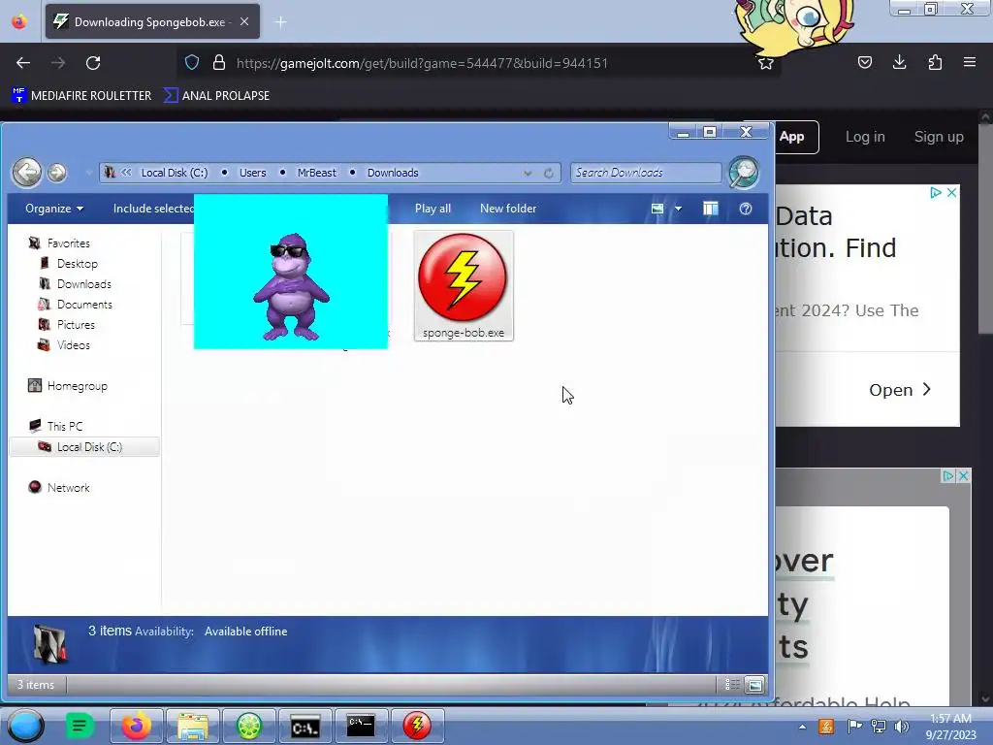This screenshot has height=745, width=993.
Task: Select Network in navigation pane
Action: pyautogui.click(x=69, y=487)
